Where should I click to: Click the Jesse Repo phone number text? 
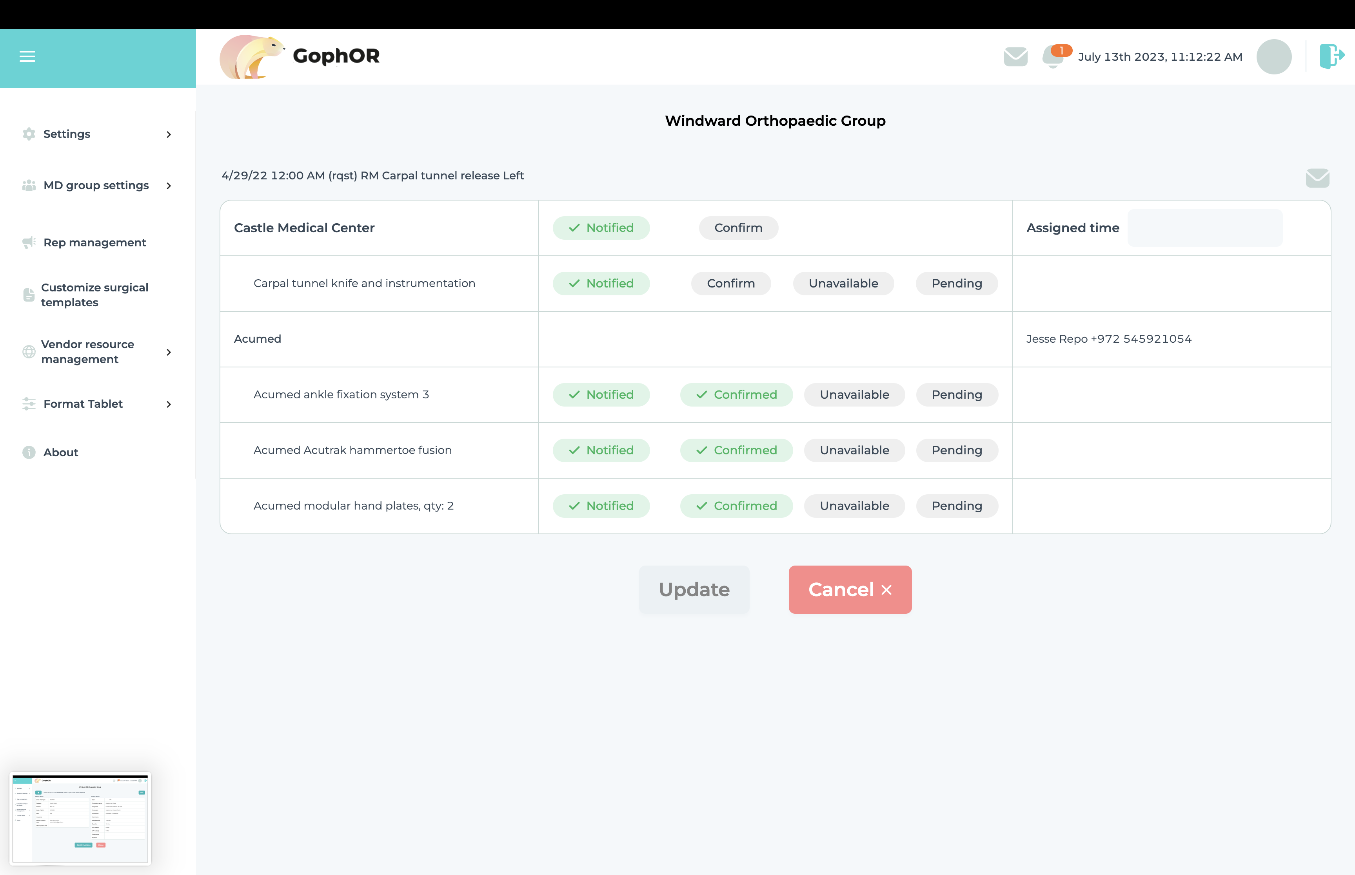[1108, 339]
